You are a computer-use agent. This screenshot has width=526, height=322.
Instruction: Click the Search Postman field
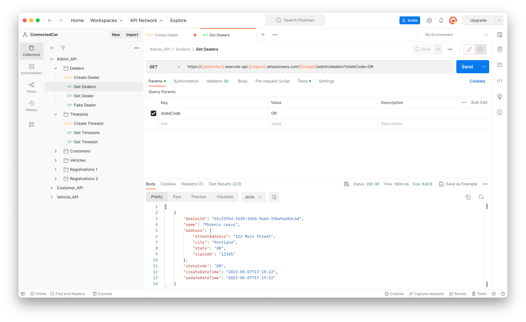295,20
